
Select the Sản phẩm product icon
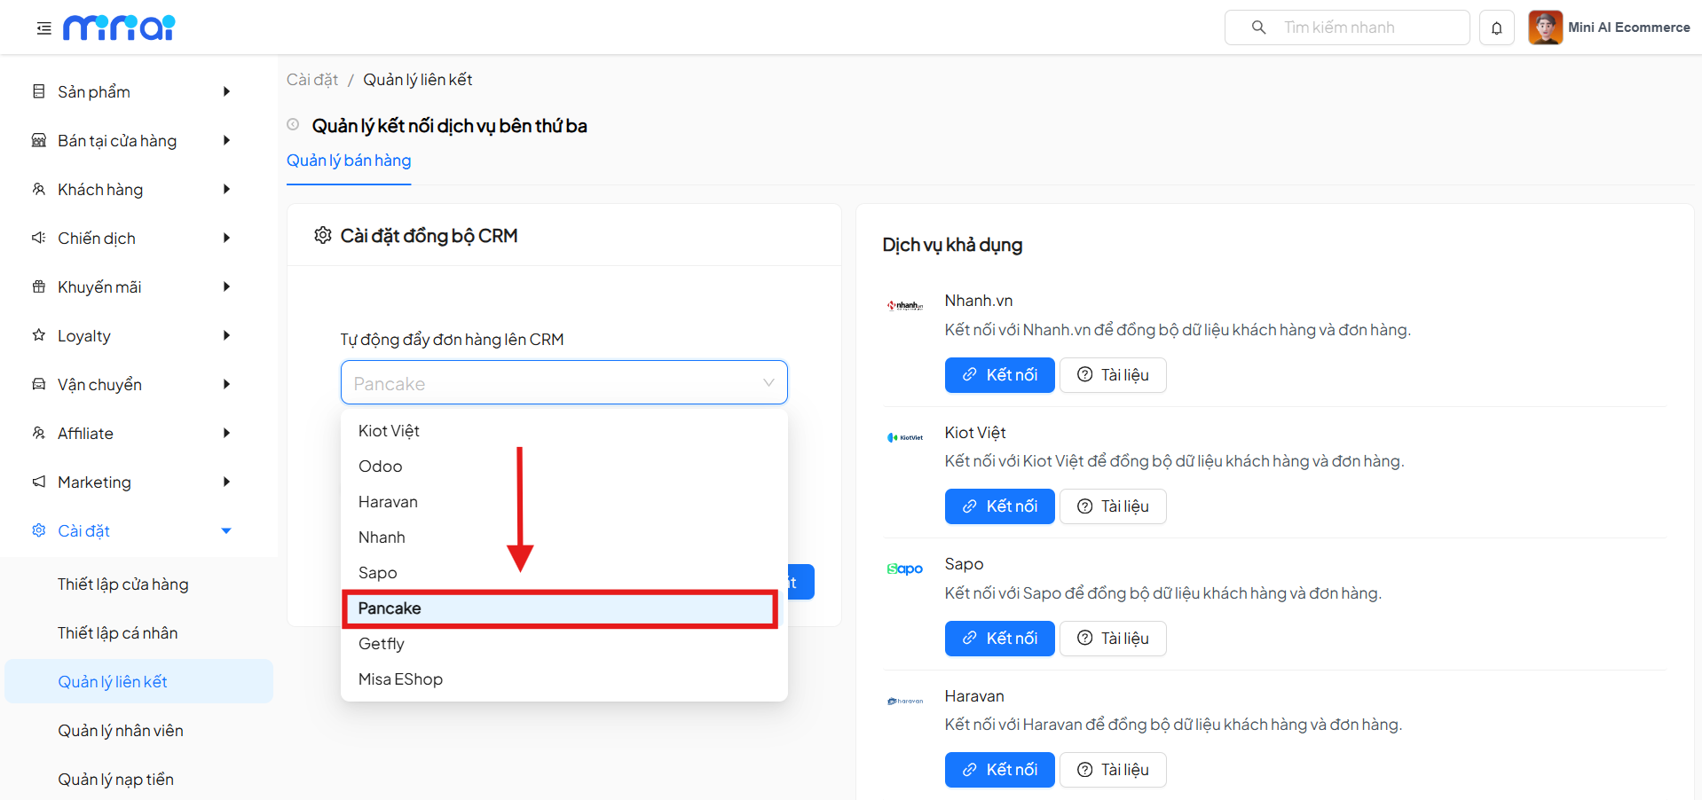[x=37, y=91]
